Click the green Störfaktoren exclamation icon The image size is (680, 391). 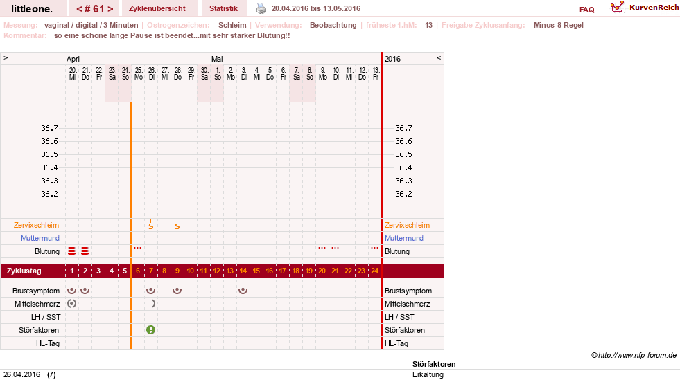click(x=150, y=330)
